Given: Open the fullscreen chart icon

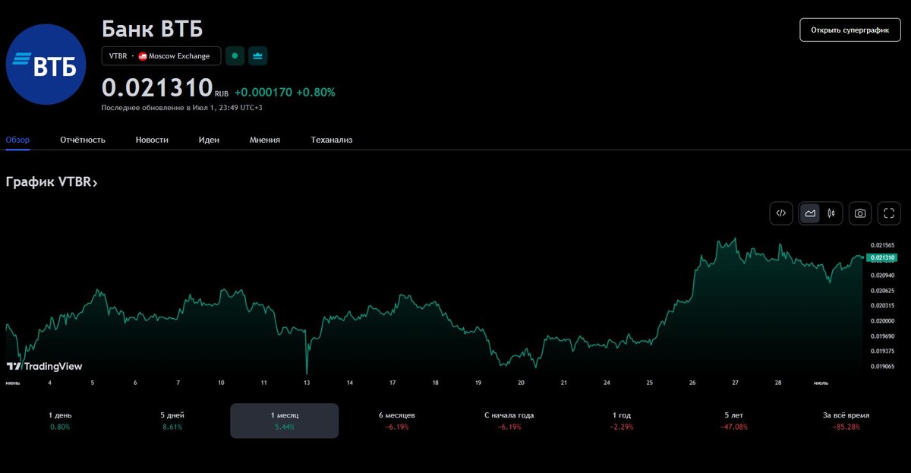Looking at the screenshot, I should pyautogui.click(x=889, y=213).
